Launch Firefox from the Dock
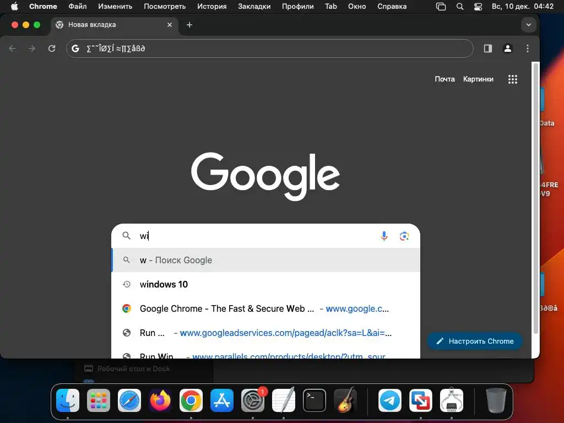 click(x=160, y=400)
